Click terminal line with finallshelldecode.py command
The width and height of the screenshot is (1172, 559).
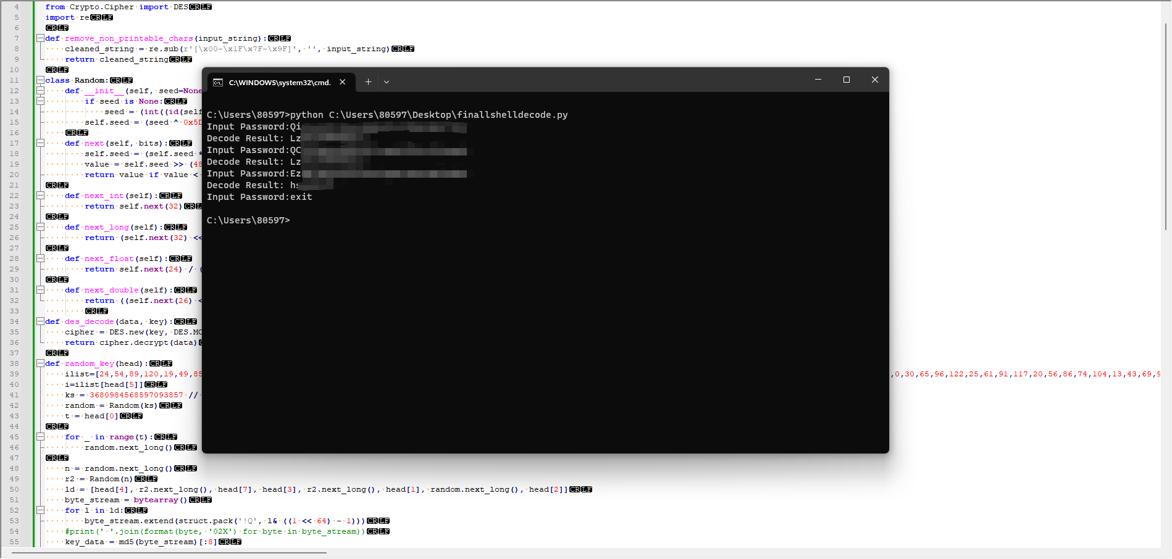pos(387,115)
